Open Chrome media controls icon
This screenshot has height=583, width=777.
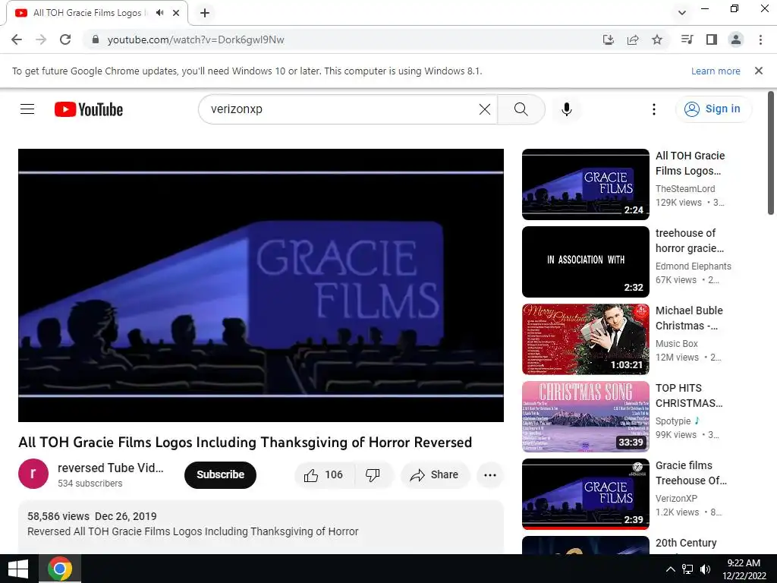[687, 39]
